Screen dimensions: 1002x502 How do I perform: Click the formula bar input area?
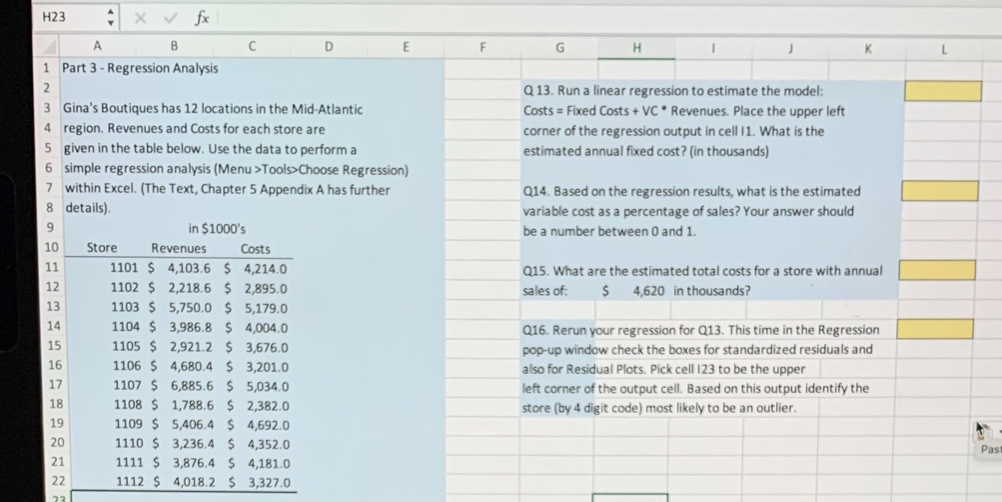coord(607,18)
